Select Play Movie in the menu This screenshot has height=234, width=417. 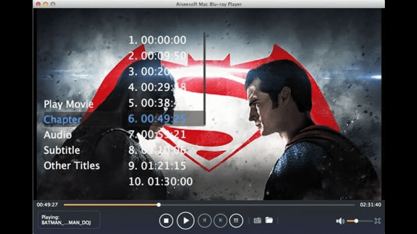click(x=69, y=104)
